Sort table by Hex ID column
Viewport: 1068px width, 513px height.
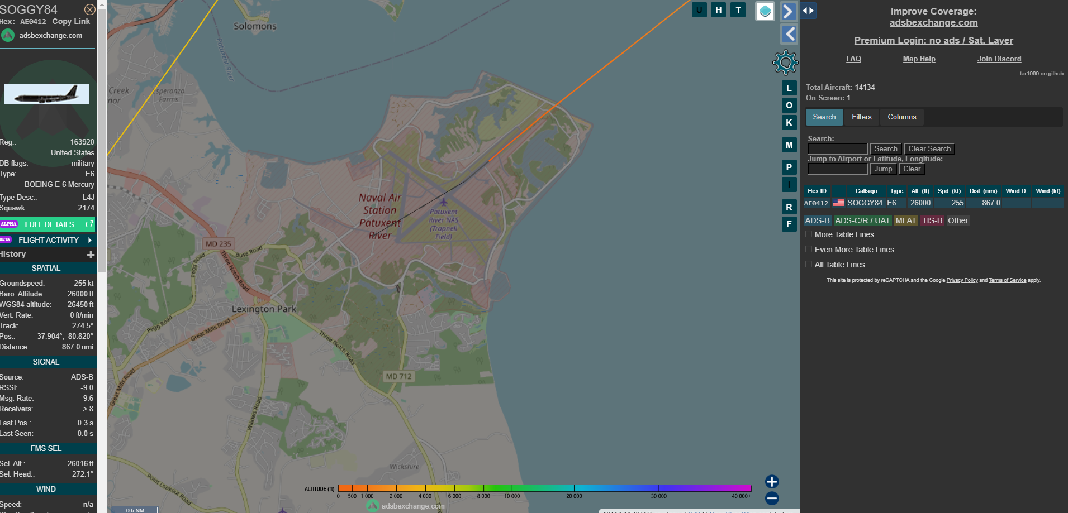(817, 191)
